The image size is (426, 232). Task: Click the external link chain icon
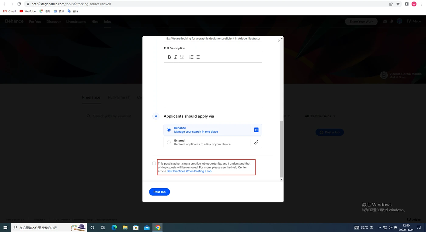click(x=256, y=142)
